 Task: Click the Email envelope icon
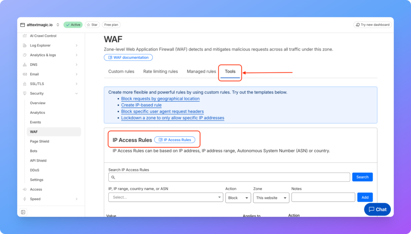25,75
